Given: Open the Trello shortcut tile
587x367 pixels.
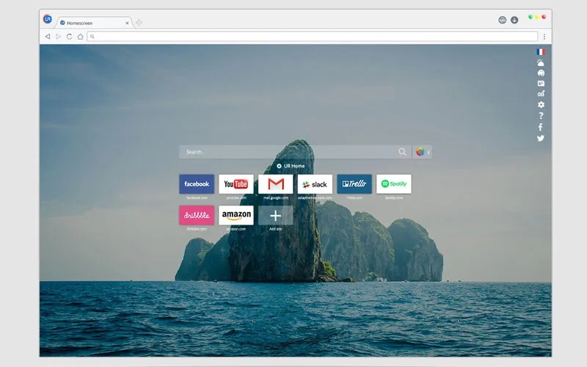Looking at the screenshot, I should click(x=354, y=184).
